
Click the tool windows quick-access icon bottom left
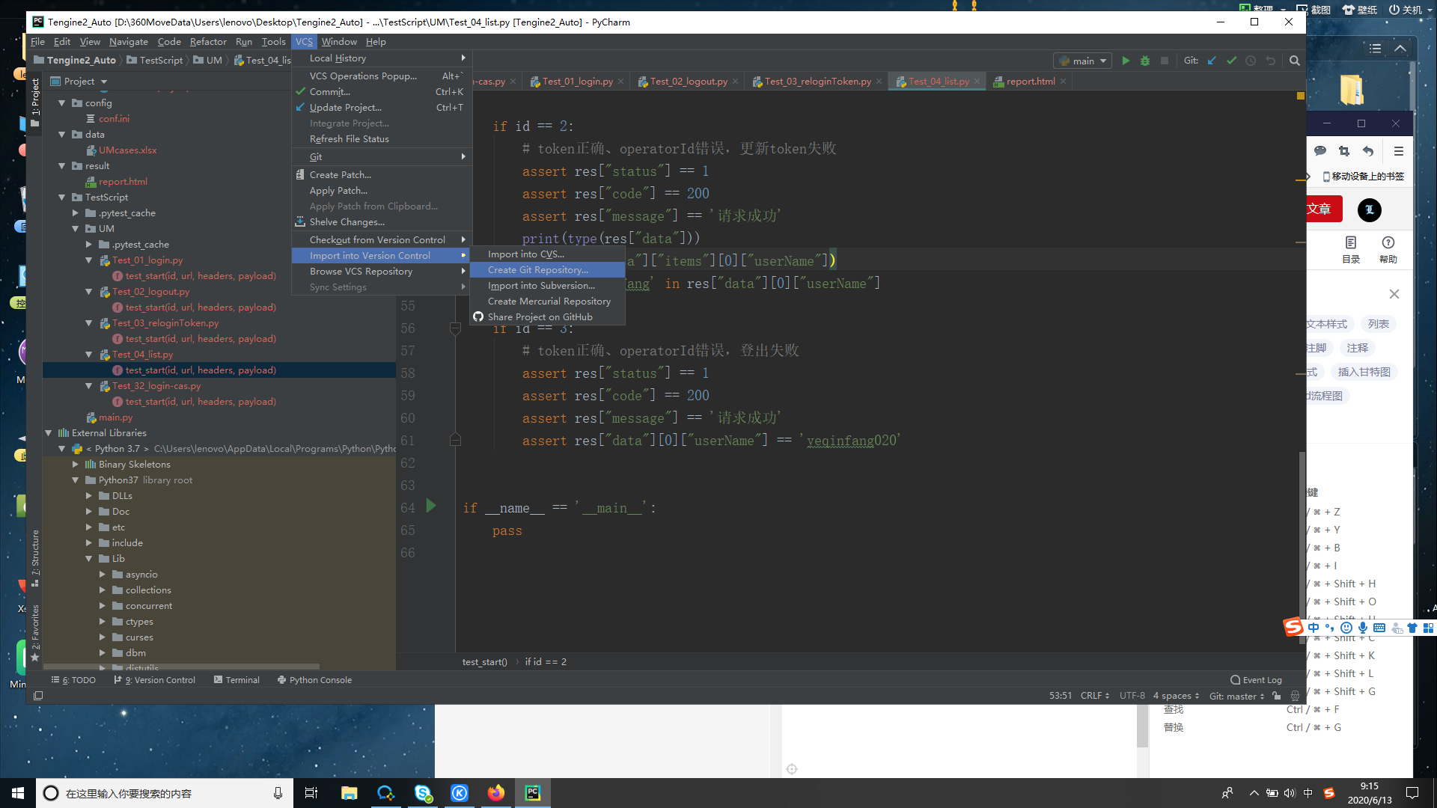pyautogui.click(x=38, y=696)
